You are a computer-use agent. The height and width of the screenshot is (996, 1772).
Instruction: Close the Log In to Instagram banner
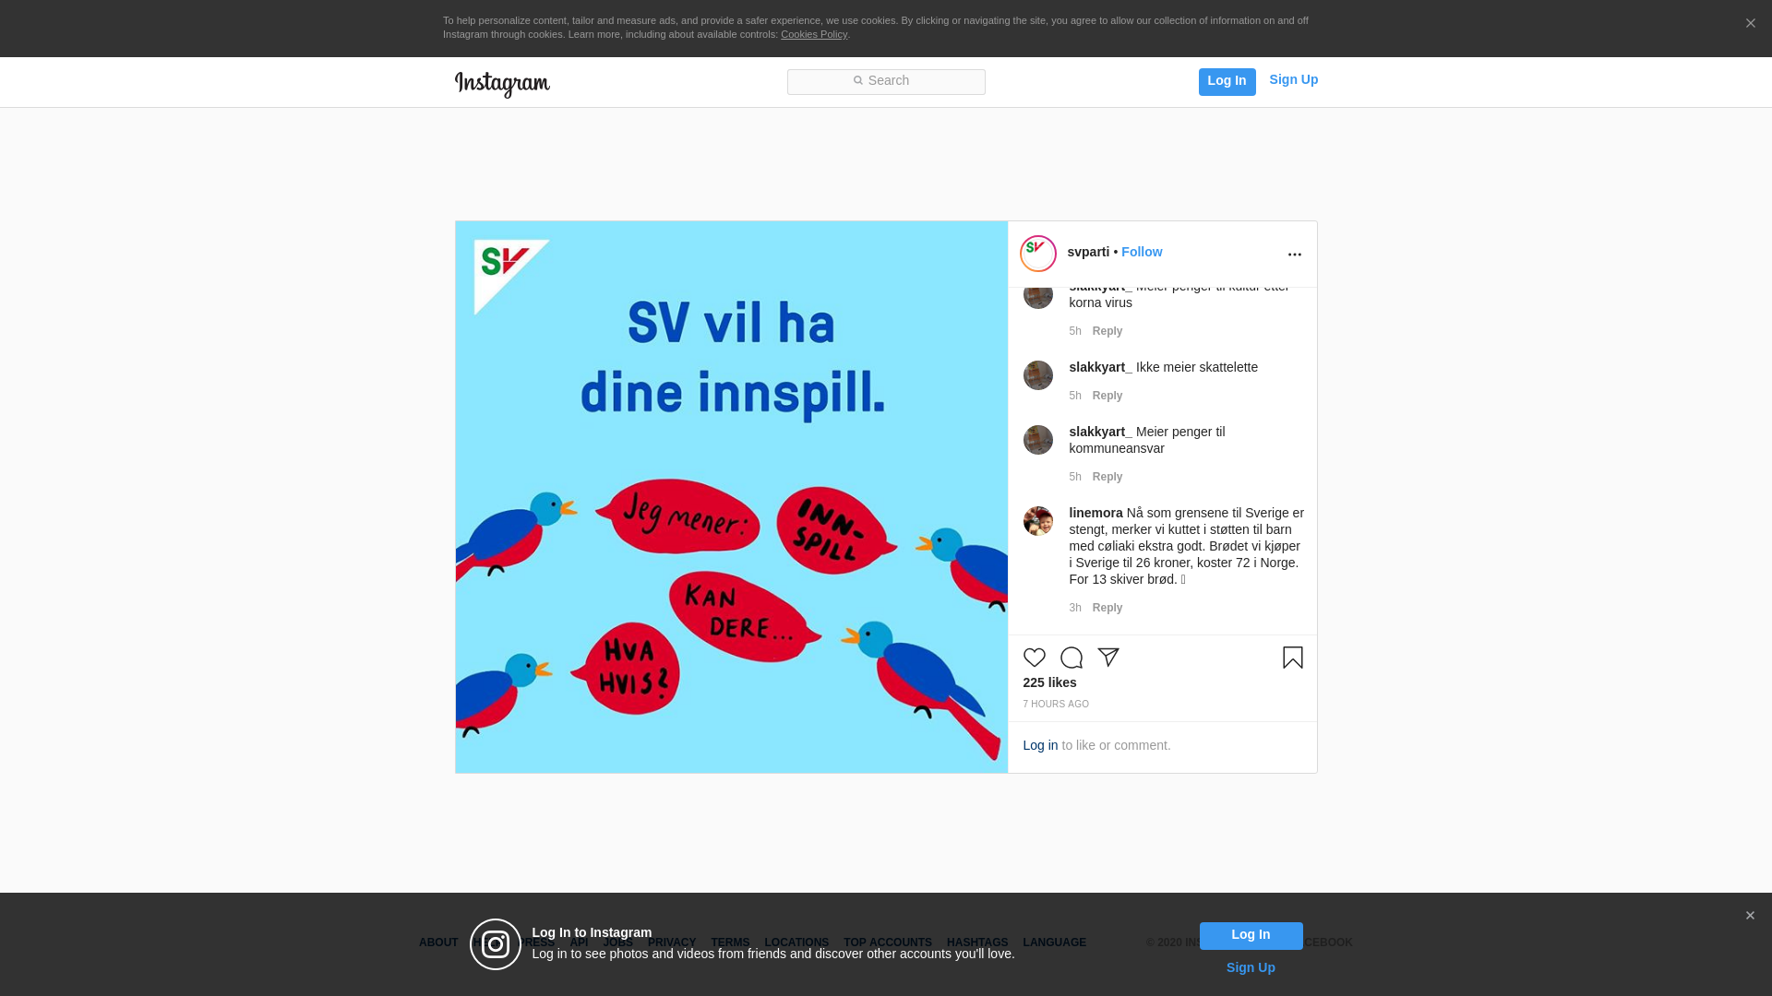[1749, 916]
